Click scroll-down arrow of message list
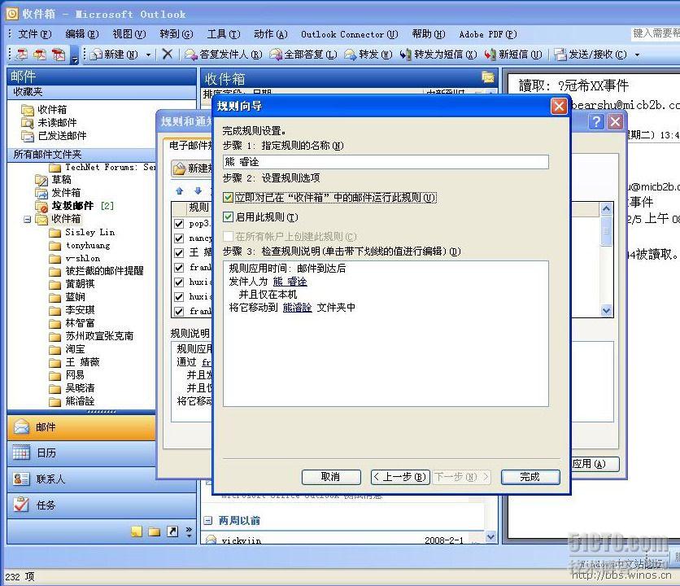This screenshot has width=680, height=586. [491, 537]
